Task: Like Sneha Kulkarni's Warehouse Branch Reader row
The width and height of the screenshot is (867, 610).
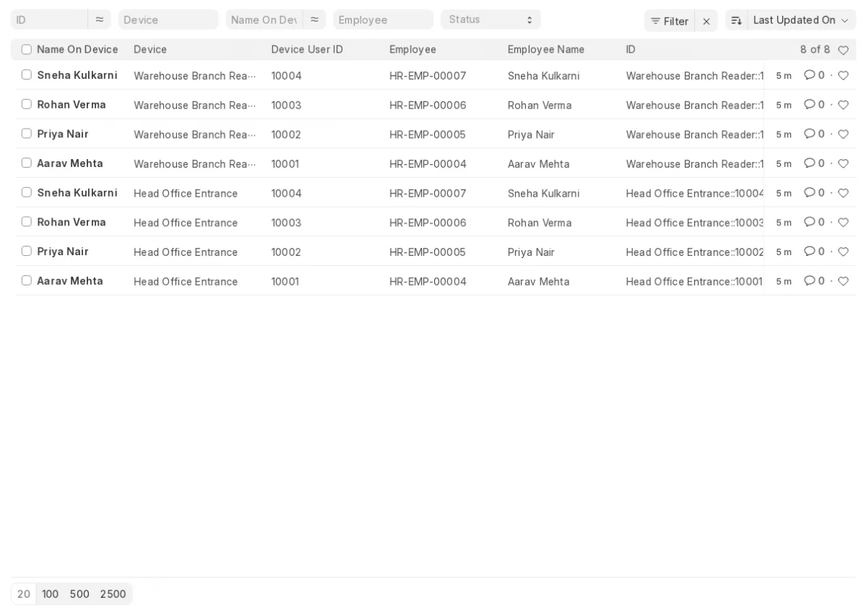Action: (x=843, y=75)
